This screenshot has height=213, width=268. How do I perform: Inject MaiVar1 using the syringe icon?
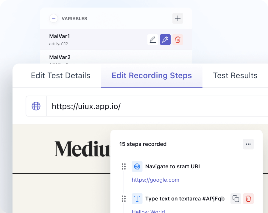165,40
